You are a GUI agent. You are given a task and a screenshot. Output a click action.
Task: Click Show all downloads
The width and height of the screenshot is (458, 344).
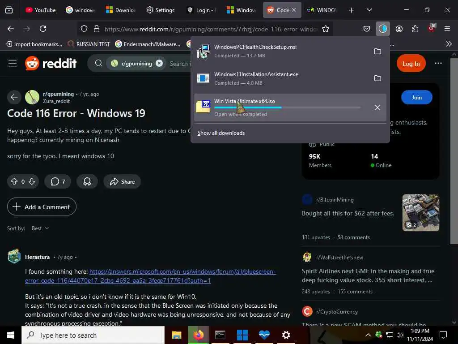click(x=221, y=133)
